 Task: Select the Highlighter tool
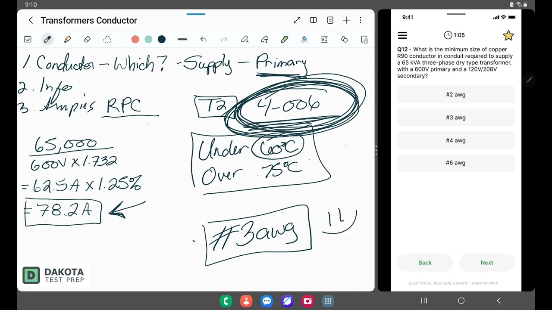(x=67, y=39)
